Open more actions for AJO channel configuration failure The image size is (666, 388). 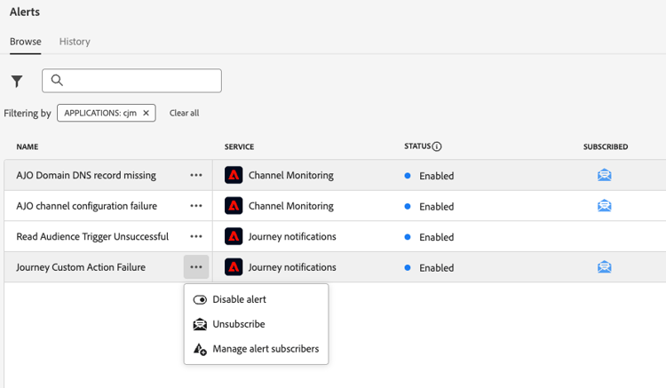click(x=196, y=206)
